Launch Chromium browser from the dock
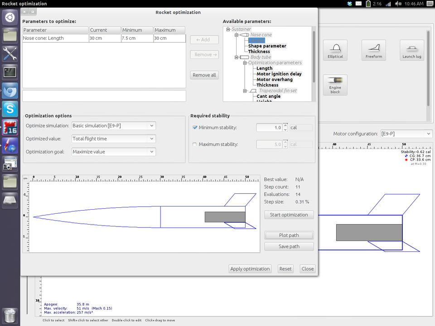Viewport: 435px width, 326px height. pos(10,91)
